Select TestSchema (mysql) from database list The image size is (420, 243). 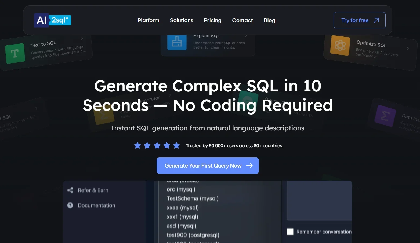(x=193, y=198)
